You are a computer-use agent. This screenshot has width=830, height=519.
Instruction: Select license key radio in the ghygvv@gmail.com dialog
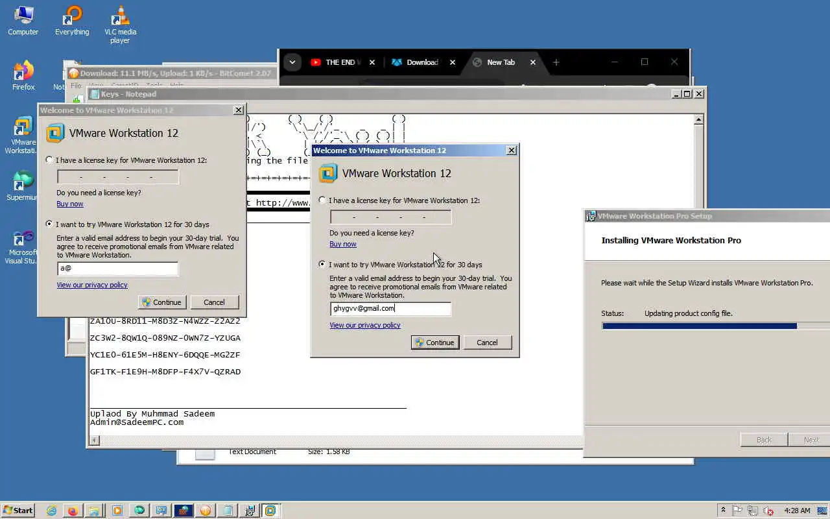coord(323,200)
